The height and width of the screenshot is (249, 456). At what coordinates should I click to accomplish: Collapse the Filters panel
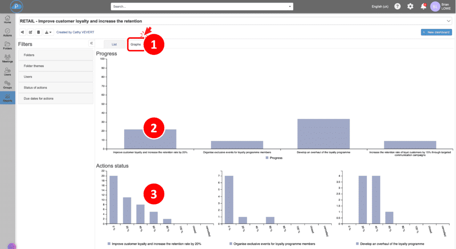click(x=91, y=43)
